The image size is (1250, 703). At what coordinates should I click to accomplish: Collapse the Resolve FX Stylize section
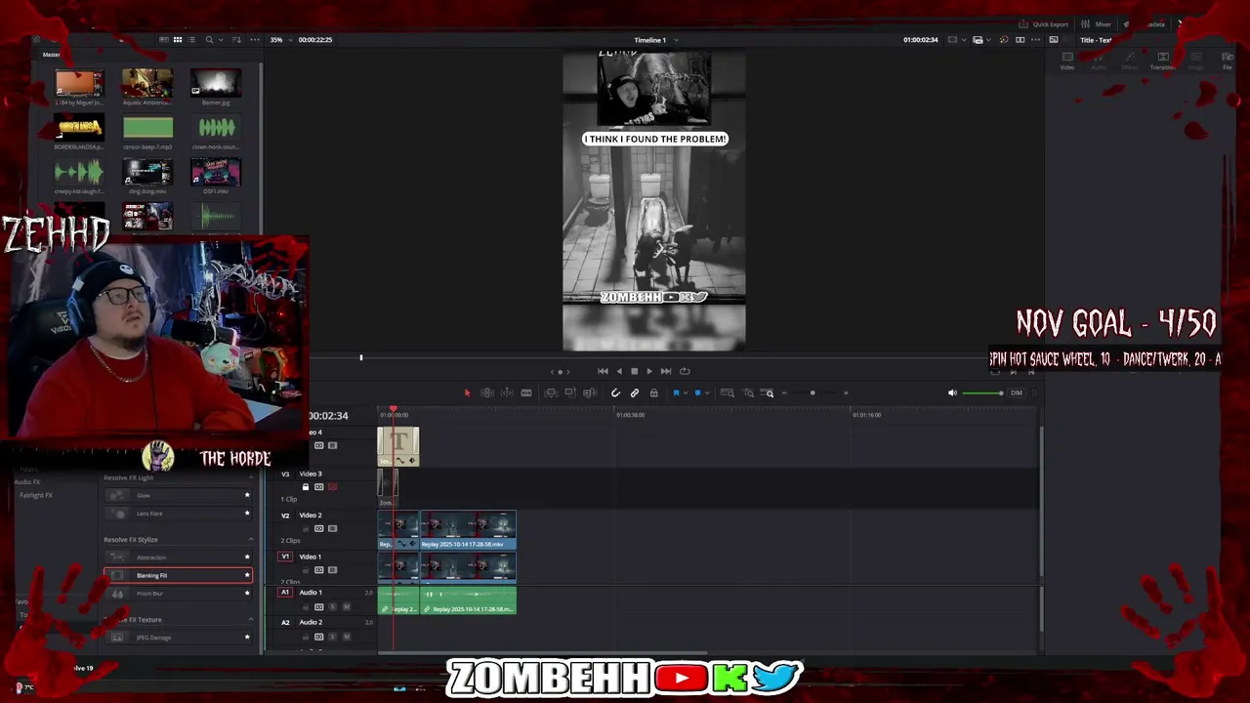tap(251, 539)
